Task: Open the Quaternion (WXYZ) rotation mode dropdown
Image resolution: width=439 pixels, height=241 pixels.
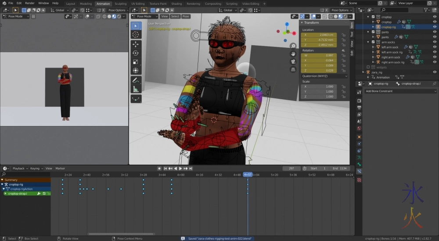Action: point(324,76)
